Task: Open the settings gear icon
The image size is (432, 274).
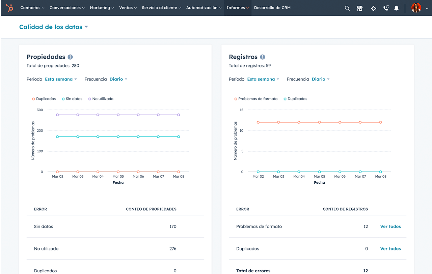Action: click(x=374, y=8)
